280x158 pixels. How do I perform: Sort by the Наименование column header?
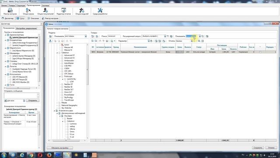click(x=140, y=47)
